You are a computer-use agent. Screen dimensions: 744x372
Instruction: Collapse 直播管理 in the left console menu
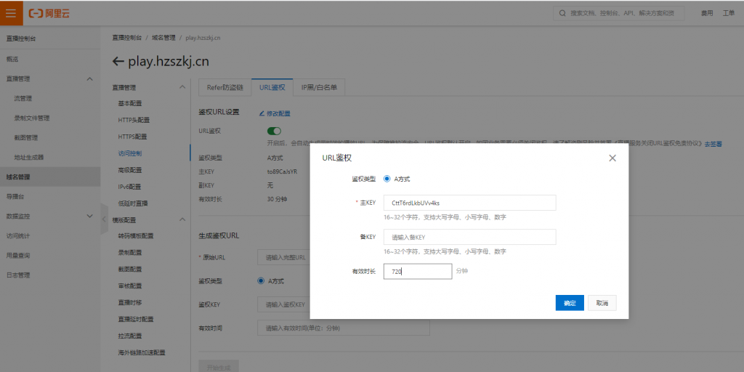point(89,78)
